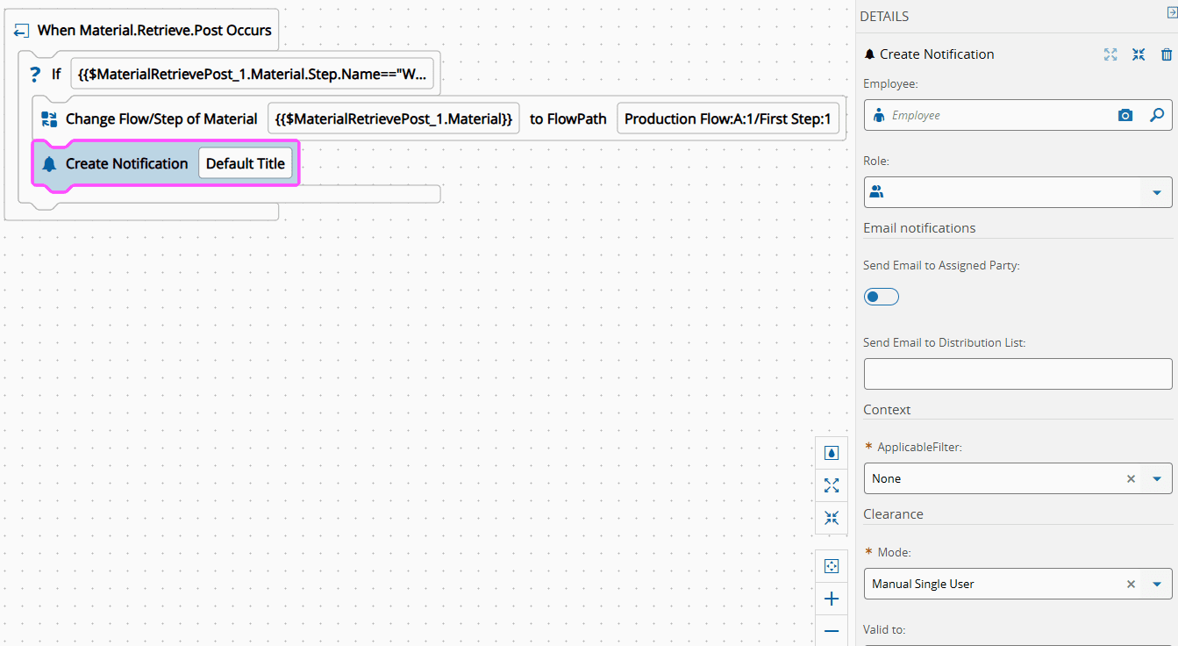Click the FlowPath field 'Production Flow:A:1/First Step:1'
The image size is (1178, 646).
coord(728,118)
